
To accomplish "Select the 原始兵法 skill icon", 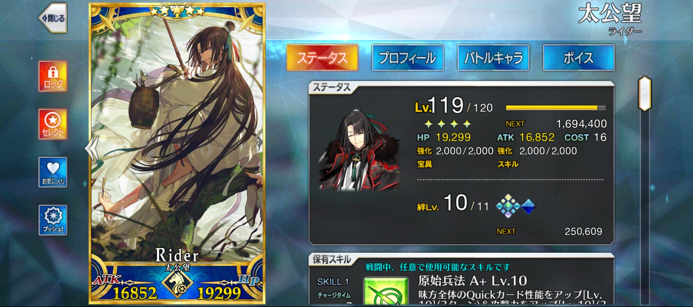I will click(385, 291).
